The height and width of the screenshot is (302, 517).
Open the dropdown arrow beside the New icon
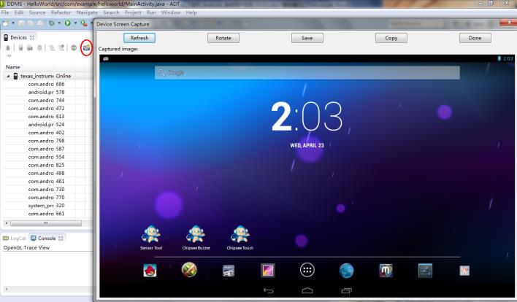[x=13, y=23]
